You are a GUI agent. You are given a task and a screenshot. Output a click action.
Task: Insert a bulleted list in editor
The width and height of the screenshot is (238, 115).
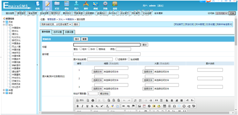[x=140, y=101]
